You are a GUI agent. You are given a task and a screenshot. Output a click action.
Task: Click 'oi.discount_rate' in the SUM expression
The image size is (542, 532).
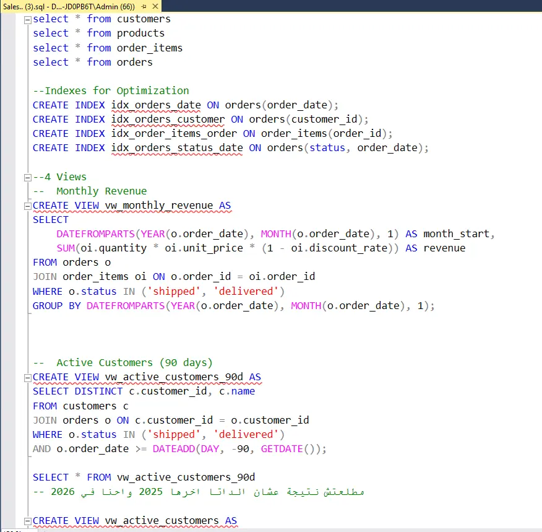coord(339,248)
